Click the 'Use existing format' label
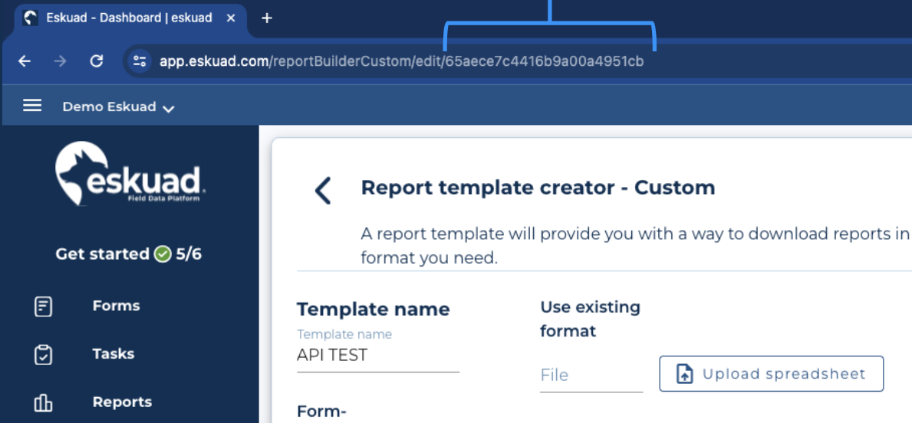The height and width of the screenshot is (423, 912). (x=591, y=319)
